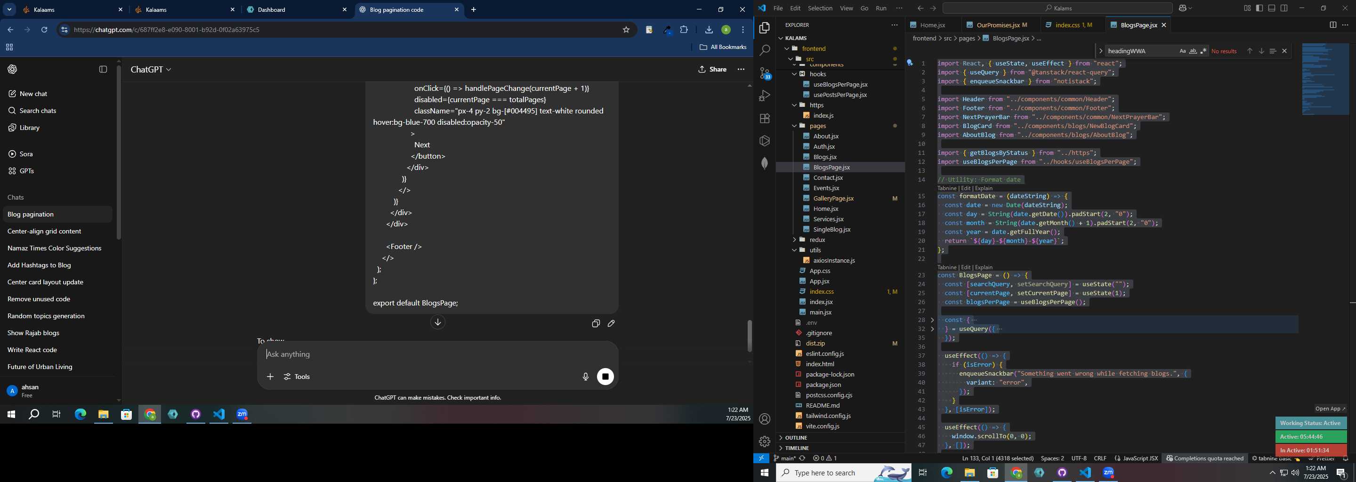Click the code minimap in VS Code
Image resolution: width=1356 pixels, height=482 pixels.
pyautogui.click(x=1325, y=79)
